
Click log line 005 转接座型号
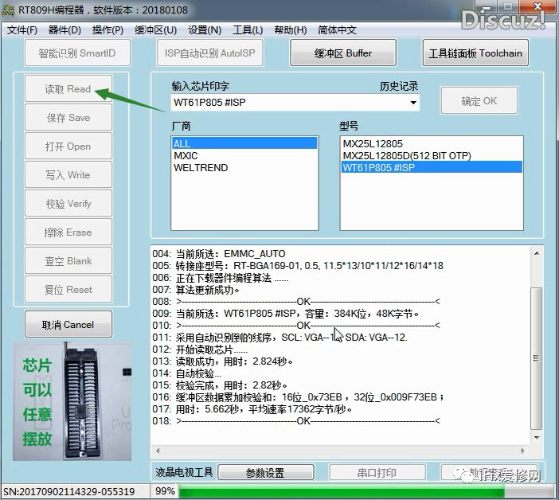[x=298, y=266]
